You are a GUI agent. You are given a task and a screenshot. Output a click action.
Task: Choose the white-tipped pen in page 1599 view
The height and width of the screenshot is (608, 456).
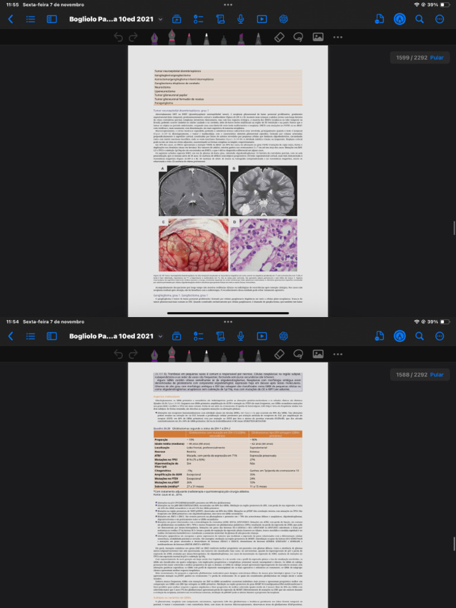click(x=206, y=39)
